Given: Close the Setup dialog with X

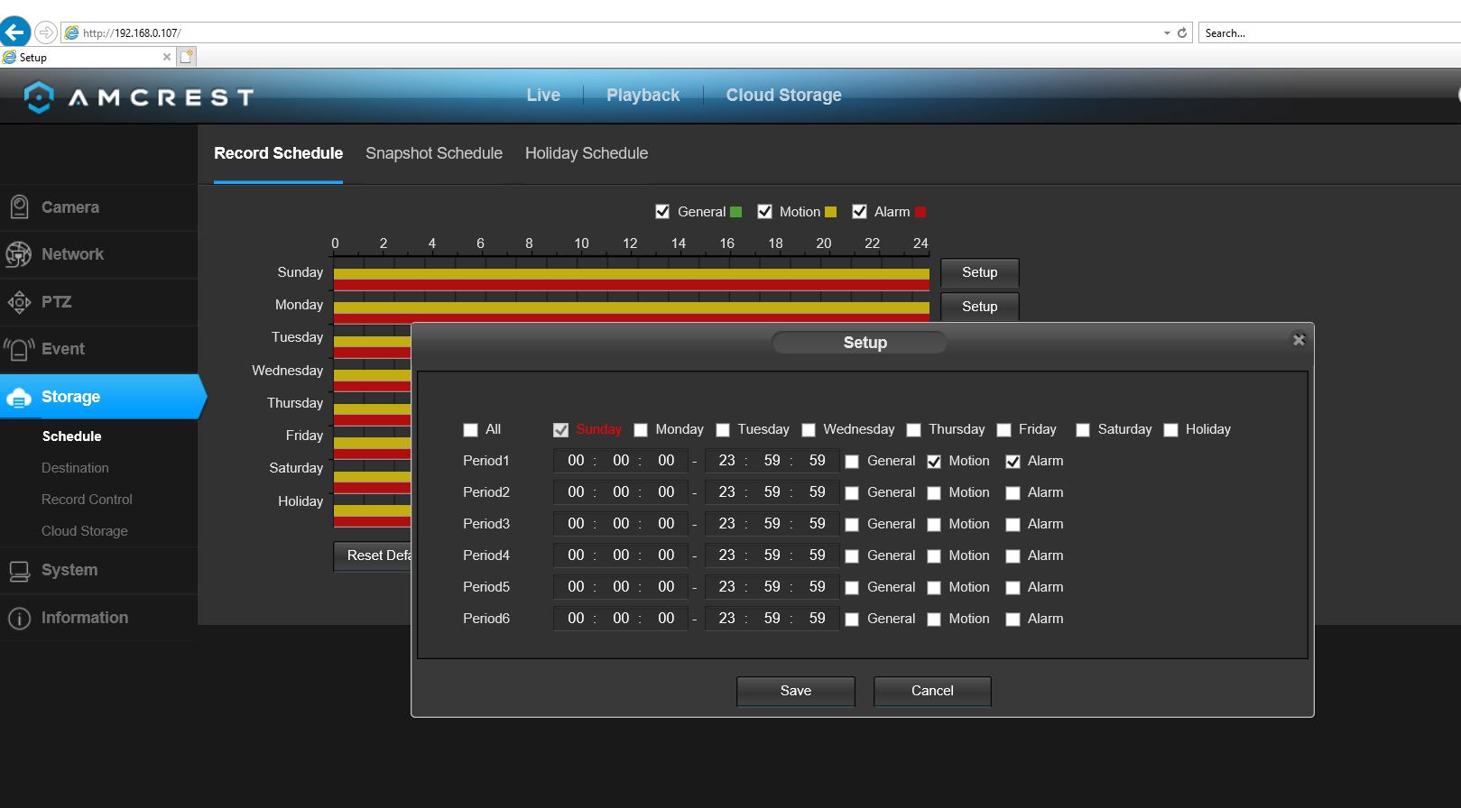Looking at the screenshot, I should (x=1299, y=340).
